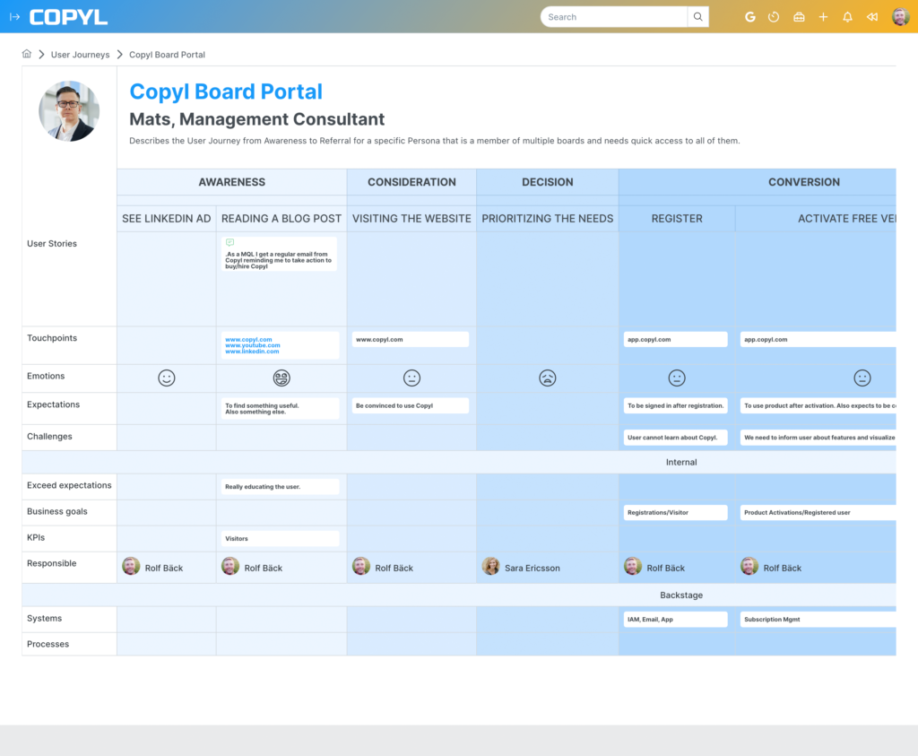Click the plus add icon
This screenshot has height=756, width=918.
click(823, 17)
